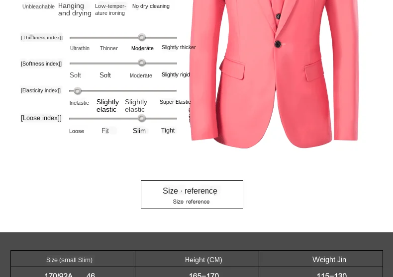Click the 'Tight' label
The image size is (393, 277).
(168, 131)
